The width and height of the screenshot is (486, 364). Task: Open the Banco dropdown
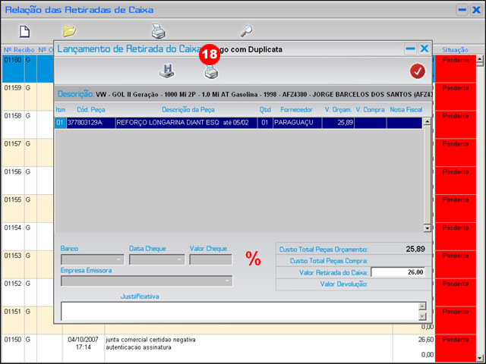pyautogui.click(x=119, y=259)
